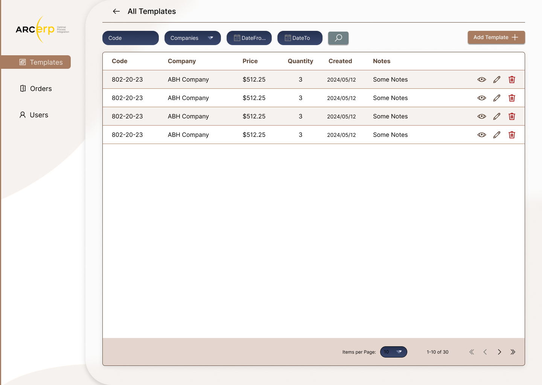Jump to the last page of results

click(x=513, y=352)
